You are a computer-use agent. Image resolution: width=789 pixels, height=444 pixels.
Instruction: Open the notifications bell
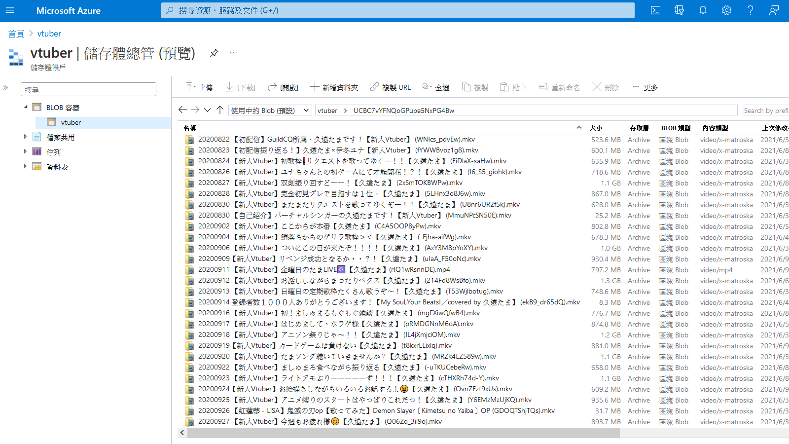703,10
